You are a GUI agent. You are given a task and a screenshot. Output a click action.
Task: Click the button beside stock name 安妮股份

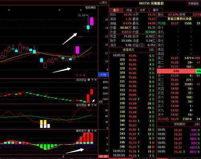pos(193,4)
